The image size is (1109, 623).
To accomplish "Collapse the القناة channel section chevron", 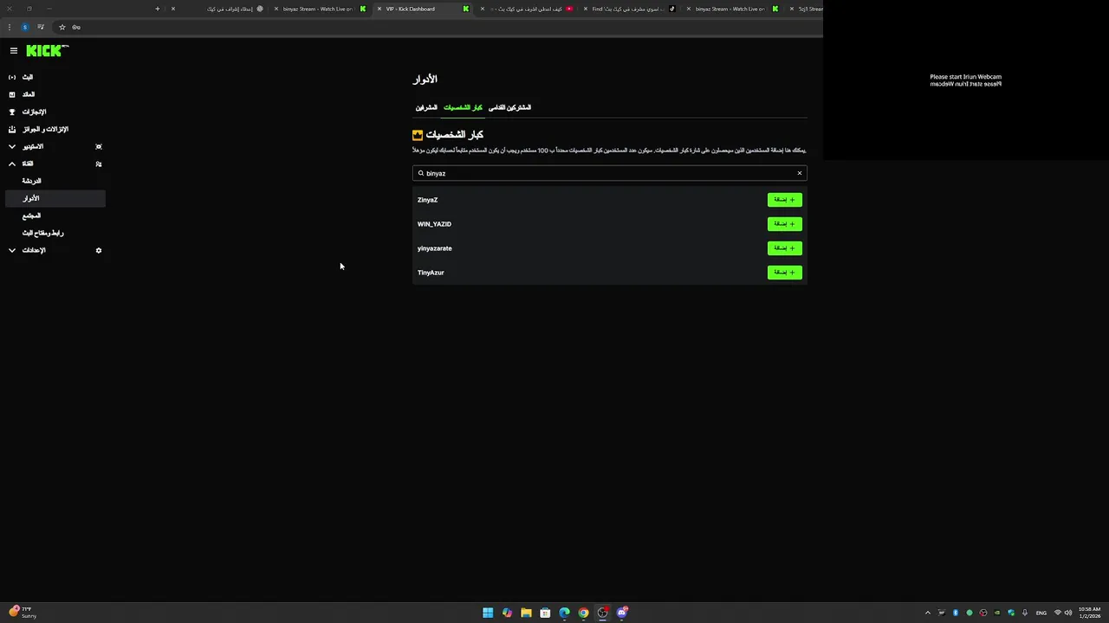I will [x=12, y=164].
